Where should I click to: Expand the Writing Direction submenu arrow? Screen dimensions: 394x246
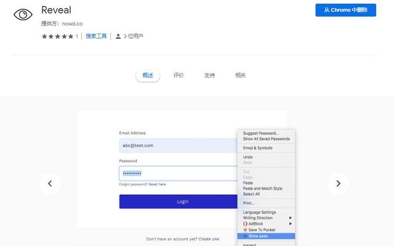tap(291, 218)
